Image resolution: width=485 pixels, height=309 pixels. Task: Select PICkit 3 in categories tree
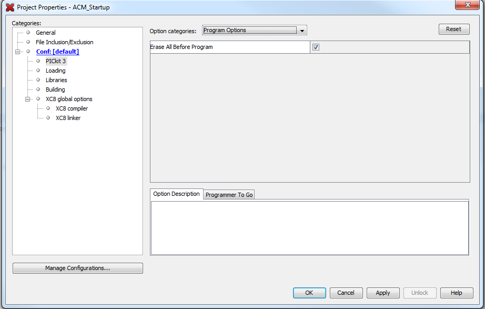click(56, 61)
